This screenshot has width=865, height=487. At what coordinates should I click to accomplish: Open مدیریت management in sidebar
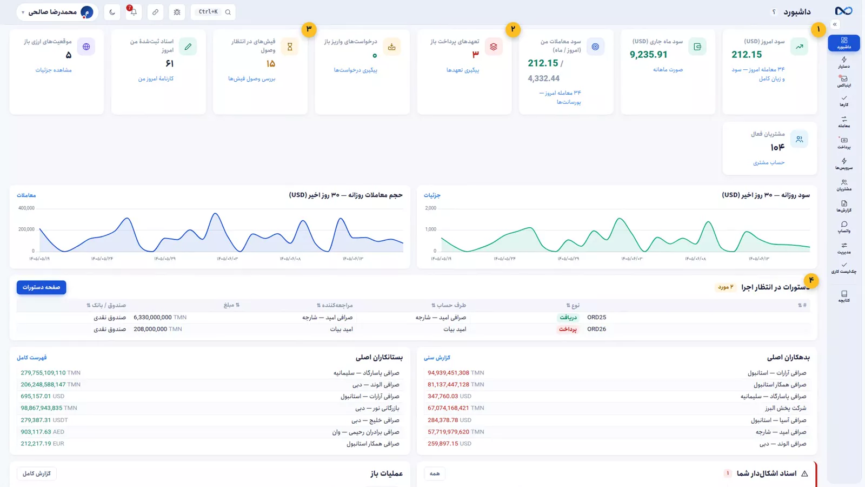point(844,248)
